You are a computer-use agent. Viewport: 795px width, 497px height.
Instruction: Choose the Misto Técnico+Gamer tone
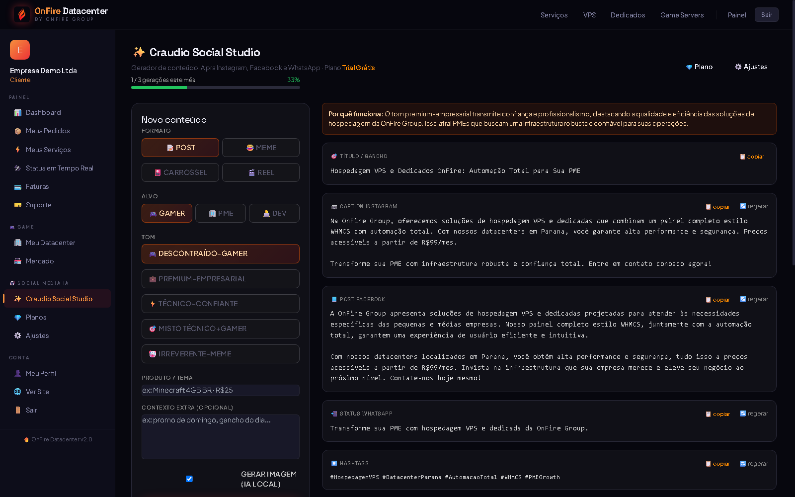221,329
